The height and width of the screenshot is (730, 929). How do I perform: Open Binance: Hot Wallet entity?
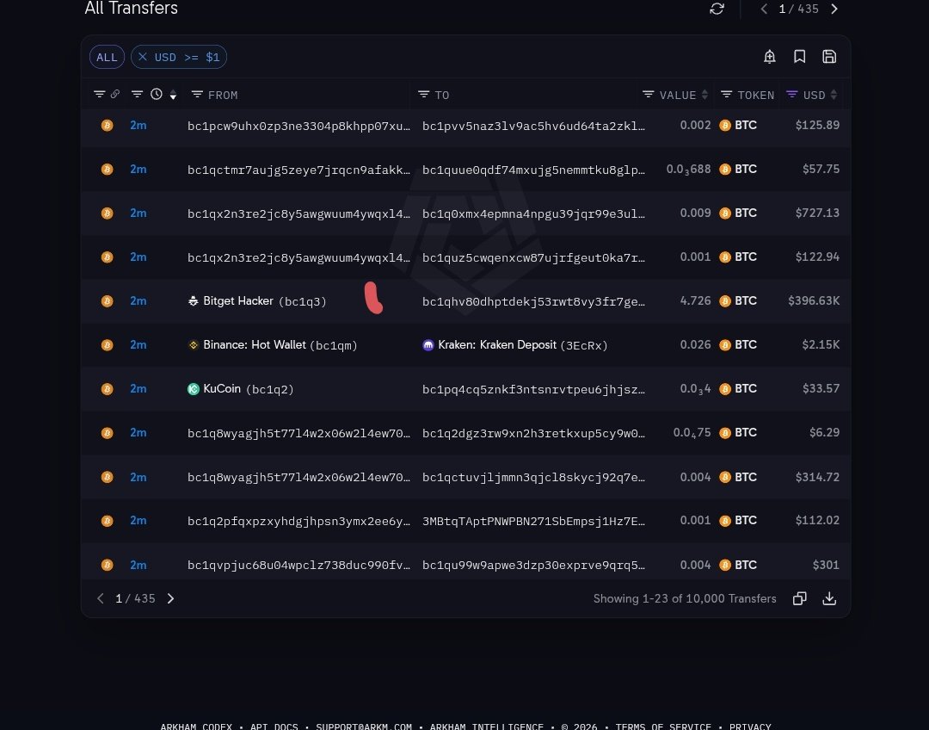coord(272,345)
